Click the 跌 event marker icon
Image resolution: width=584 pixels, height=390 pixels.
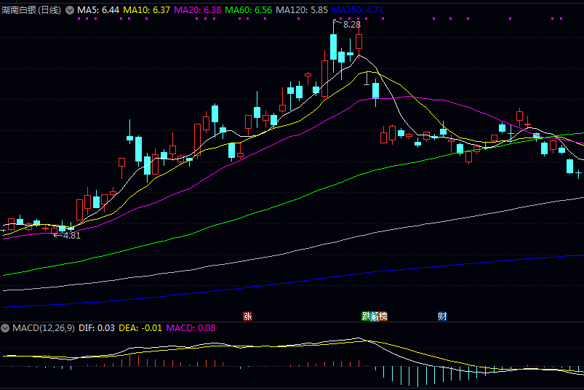(x=367, y=317)
